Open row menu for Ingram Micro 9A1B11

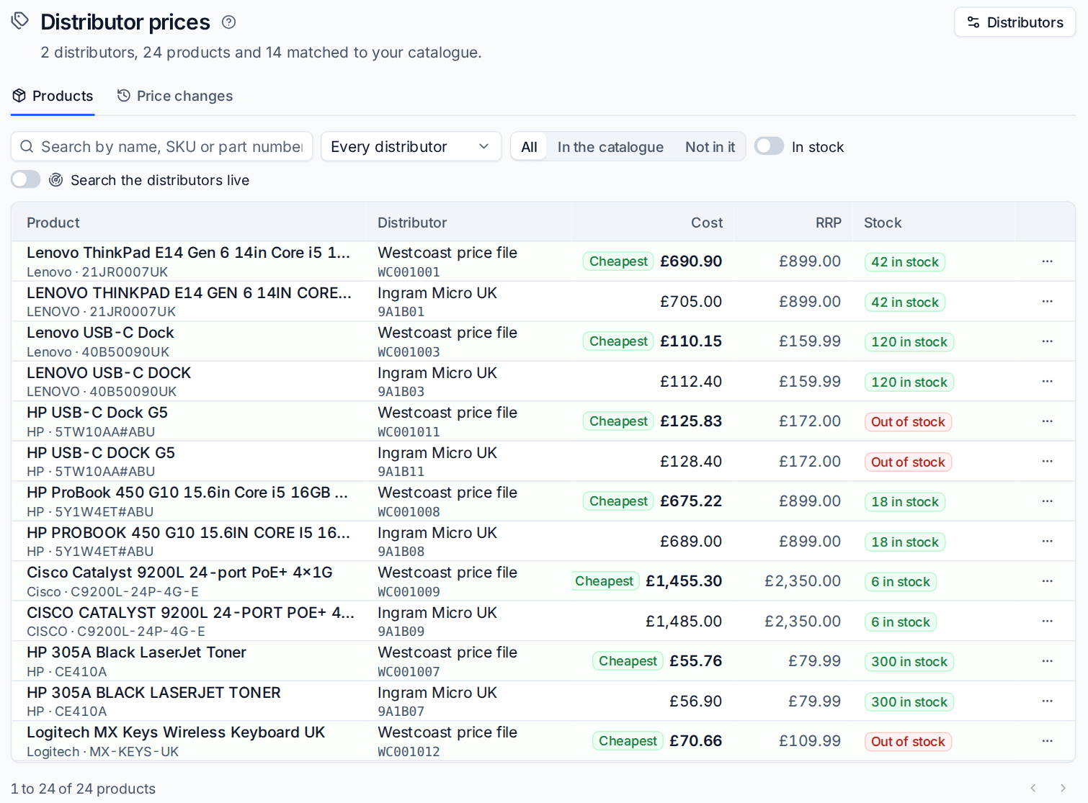point(1047,462)
